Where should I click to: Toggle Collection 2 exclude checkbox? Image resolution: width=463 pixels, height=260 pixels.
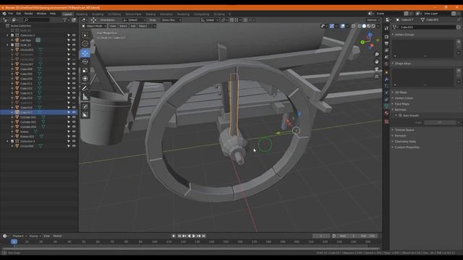[12, 35]
